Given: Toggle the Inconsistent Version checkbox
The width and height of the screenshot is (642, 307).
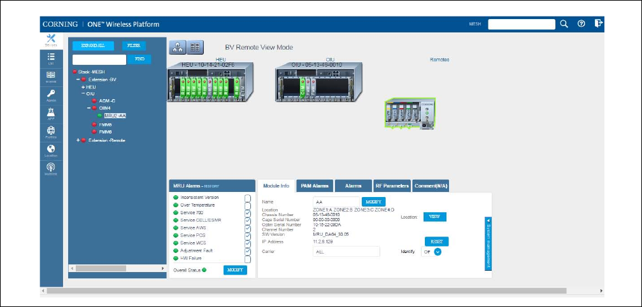Looking at the screenshot, I should (x=248, y=198).
